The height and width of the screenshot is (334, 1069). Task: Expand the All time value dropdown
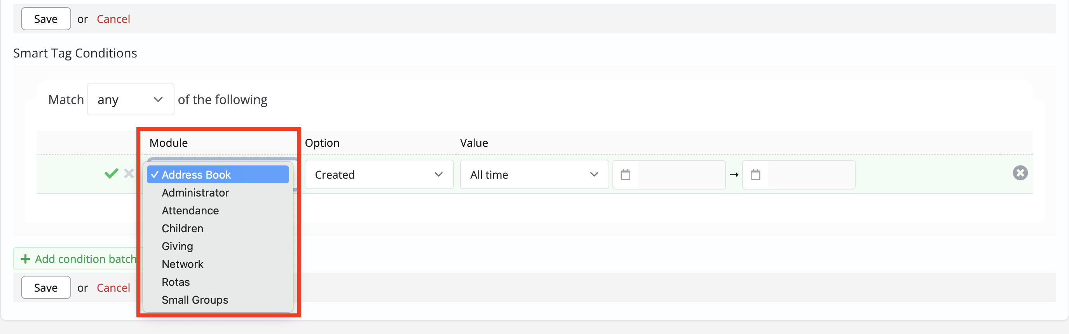point(534,175)
